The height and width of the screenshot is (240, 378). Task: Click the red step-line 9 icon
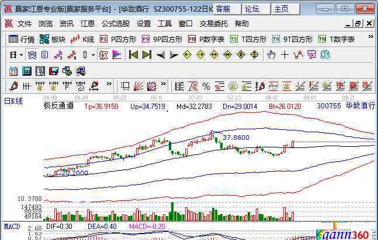tap(72, 55)
